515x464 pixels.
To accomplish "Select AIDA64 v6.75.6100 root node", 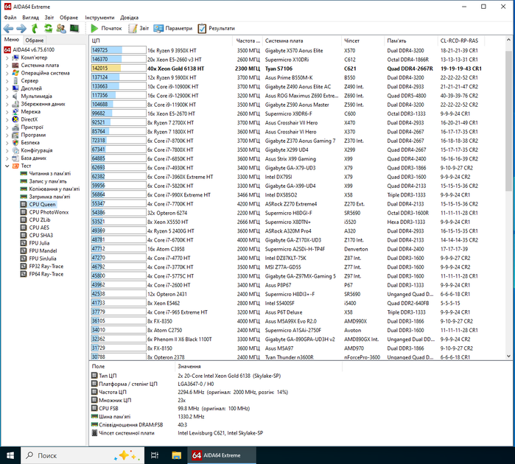I will point(33,50).
